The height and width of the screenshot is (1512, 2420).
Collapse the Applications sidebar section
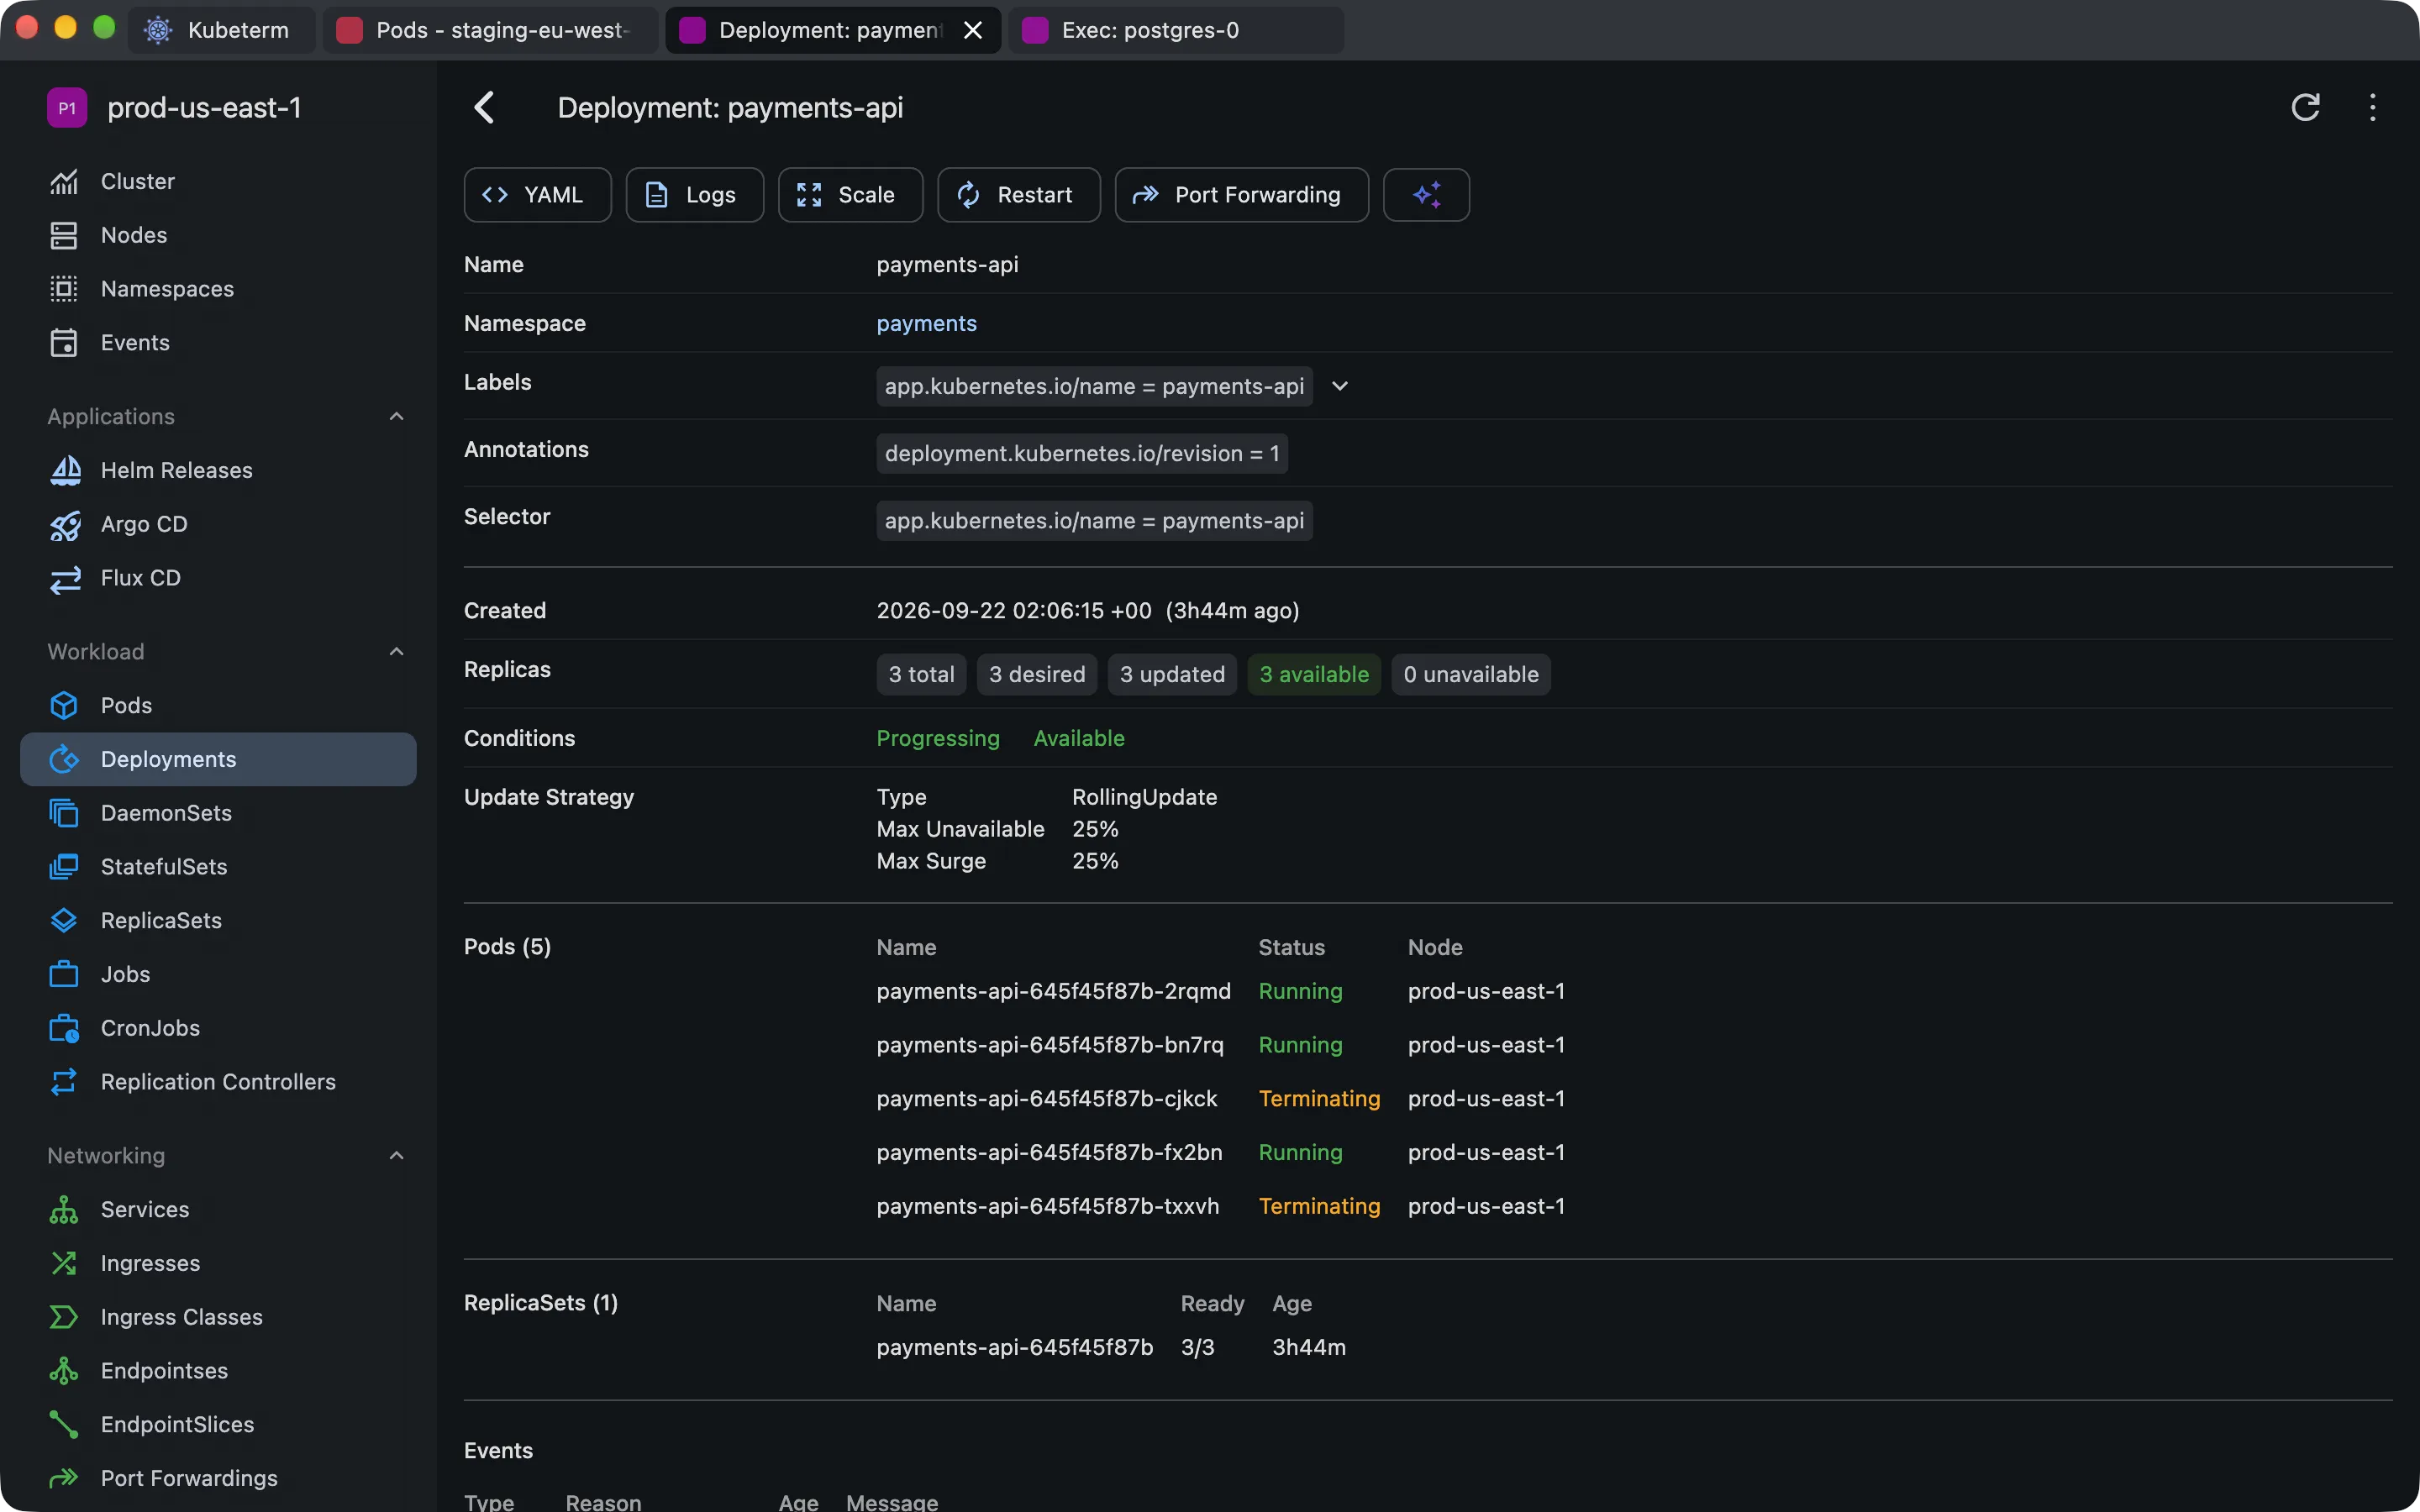396,416
